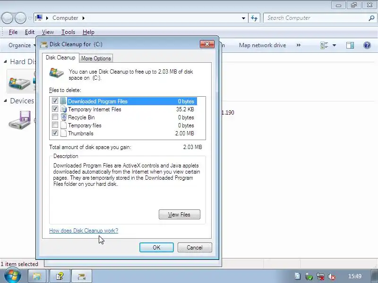Open Windows Explorer taskbar button

tap(37, 276)
